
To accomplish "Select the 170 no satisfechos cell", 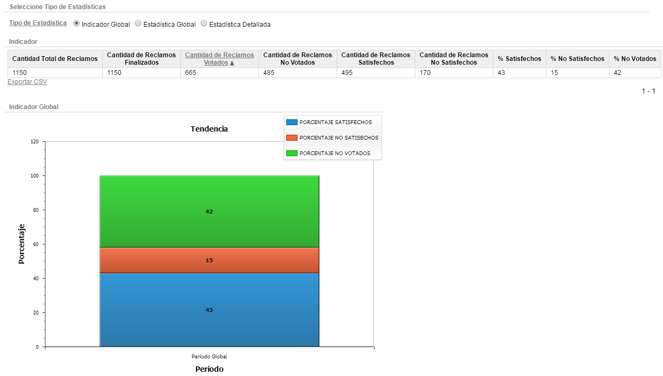I will 454,73.
